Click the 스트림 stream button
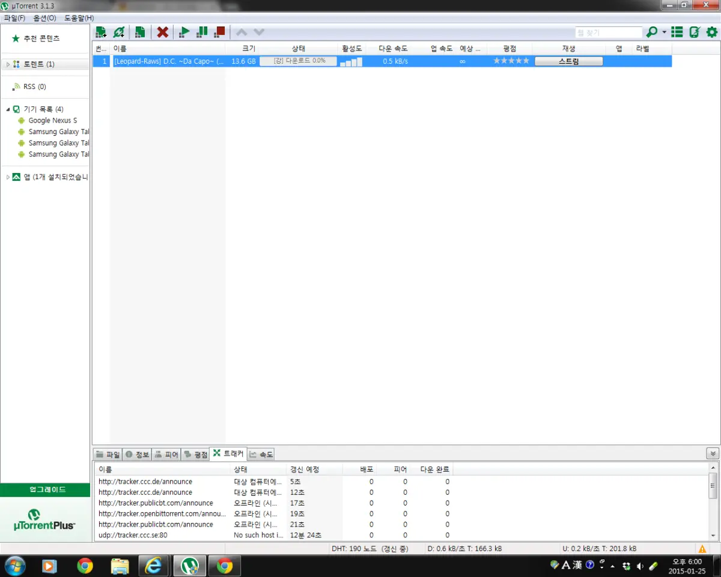The height and width of the screenshot is (577, 721). (568, 61)
